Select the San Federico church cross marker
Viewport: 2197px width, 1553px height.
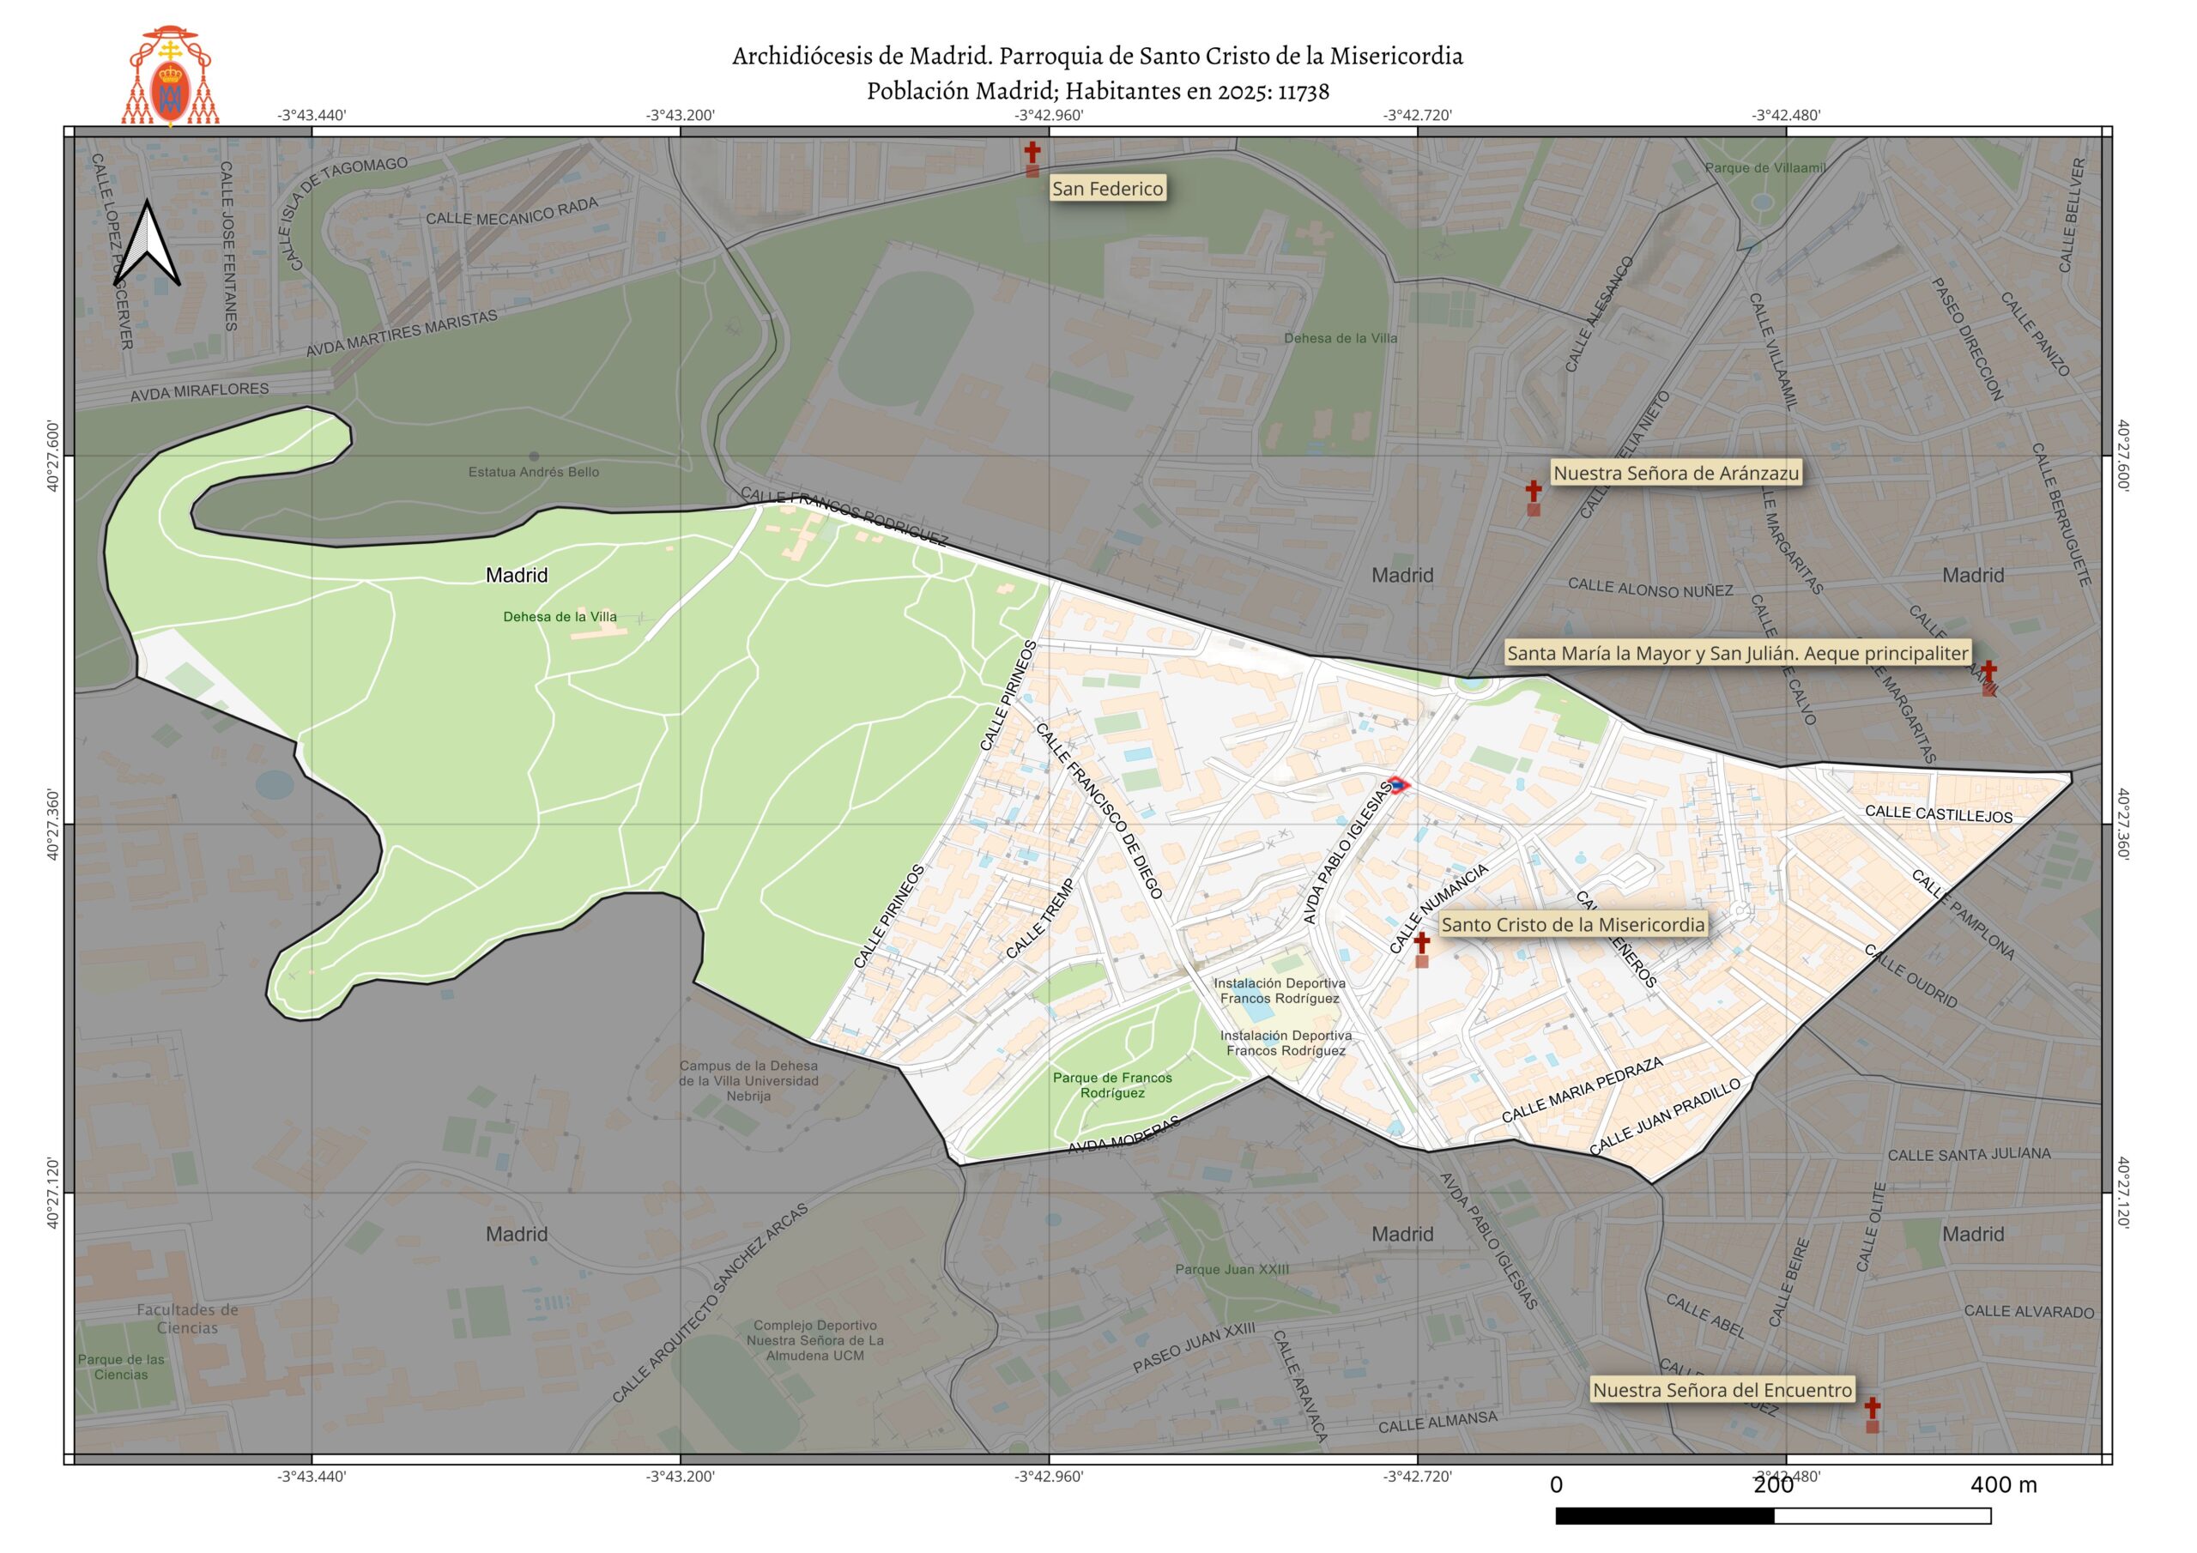1032,153
